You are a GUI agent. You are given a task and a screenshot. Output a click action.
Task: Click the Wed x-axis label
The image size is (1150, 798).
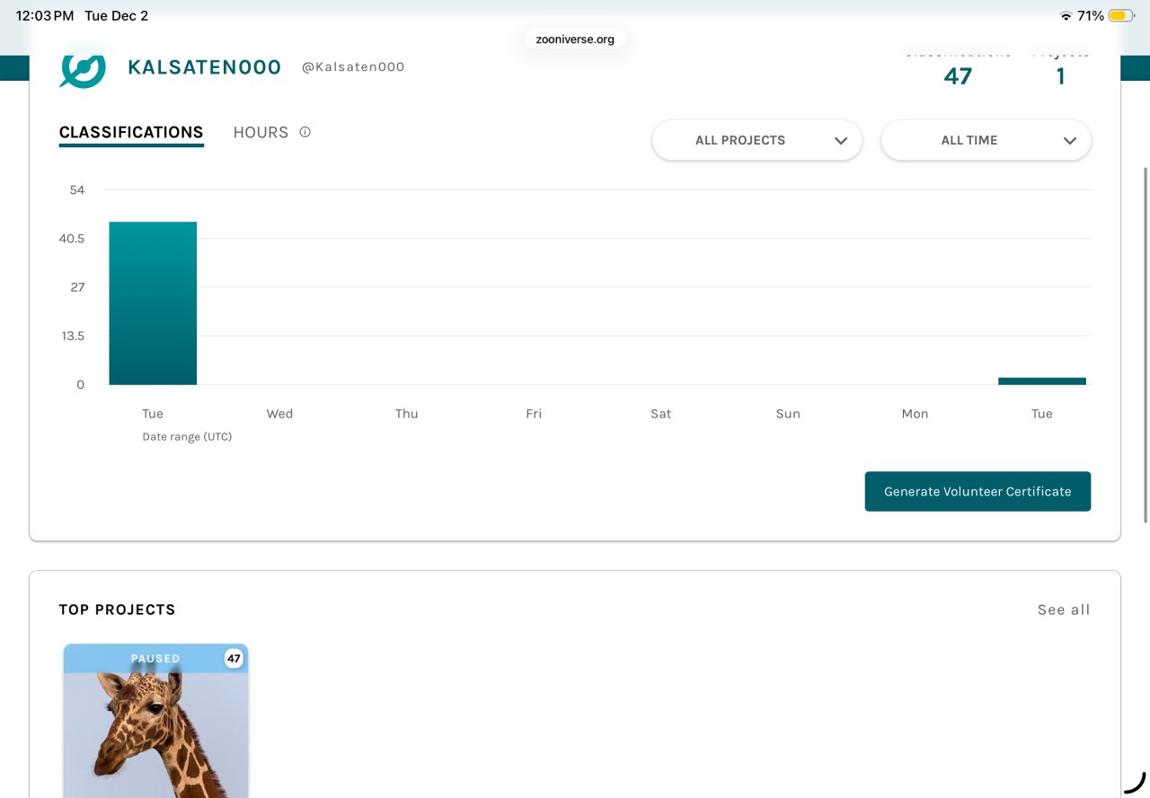click(279, 414)
